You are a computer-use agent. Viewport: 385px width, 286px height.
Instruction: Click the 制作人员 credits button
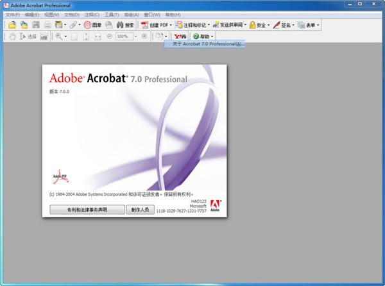[140, 210]
